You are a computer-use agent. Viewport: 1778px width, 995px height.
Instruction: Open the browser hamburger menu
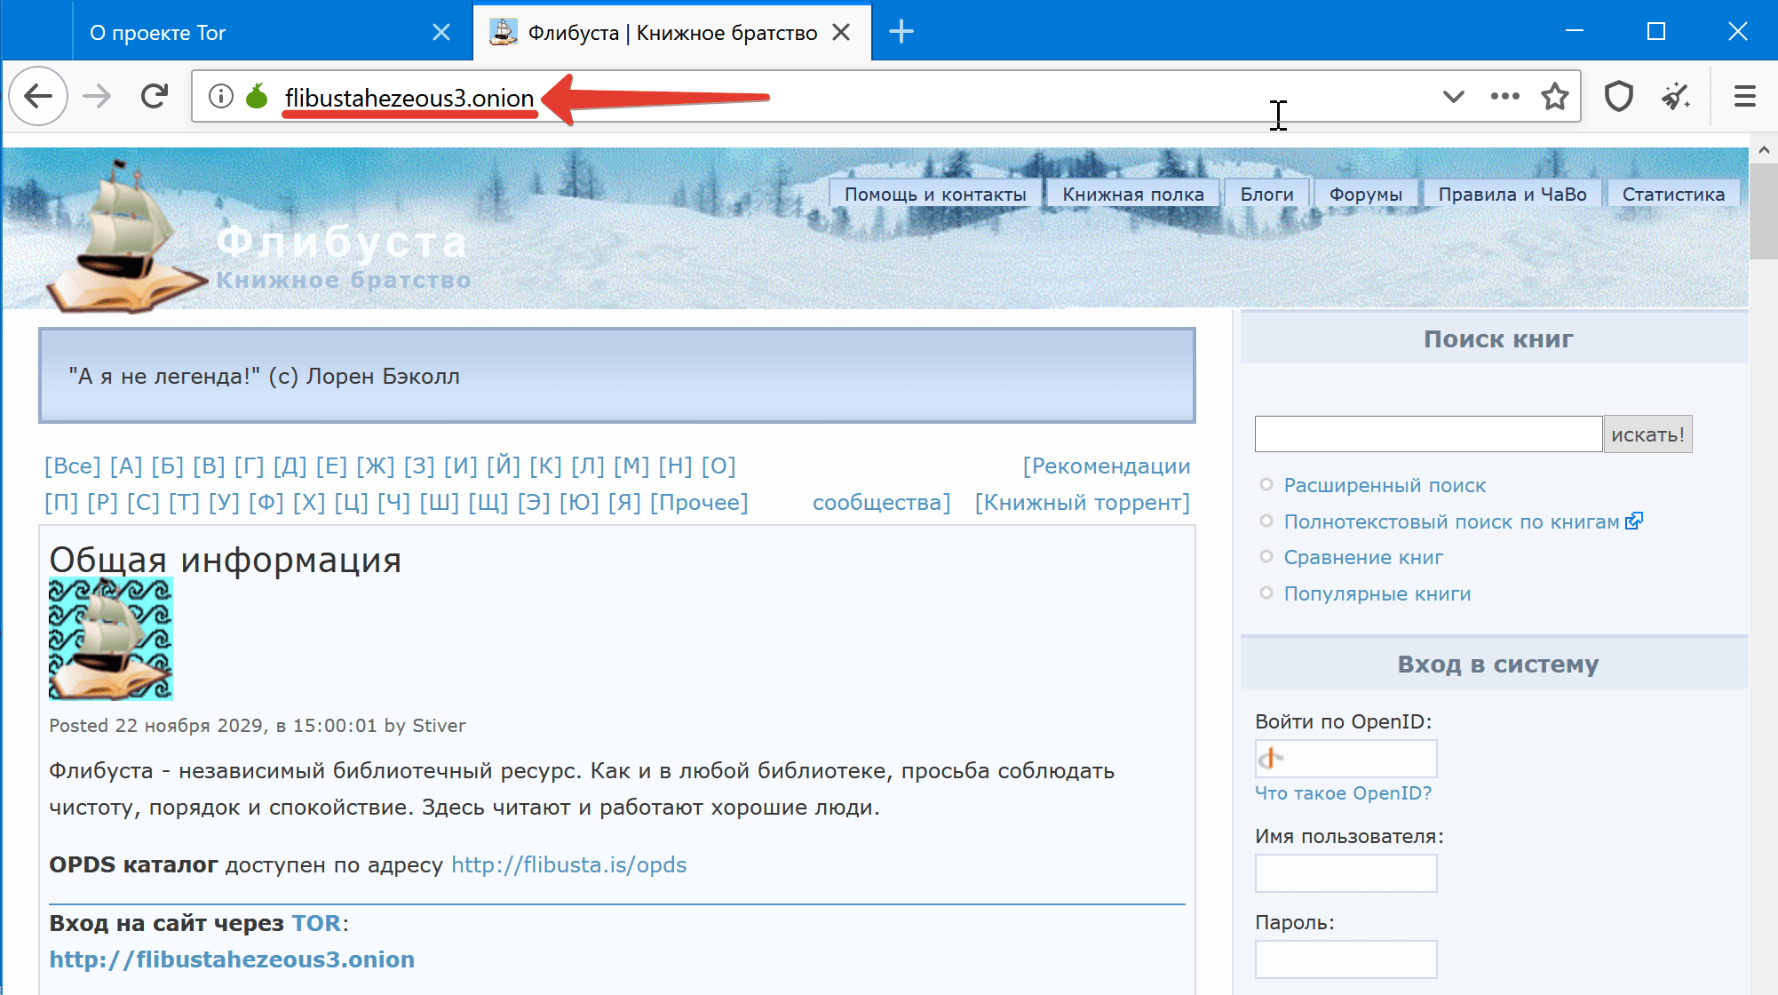click(1744, 96)
